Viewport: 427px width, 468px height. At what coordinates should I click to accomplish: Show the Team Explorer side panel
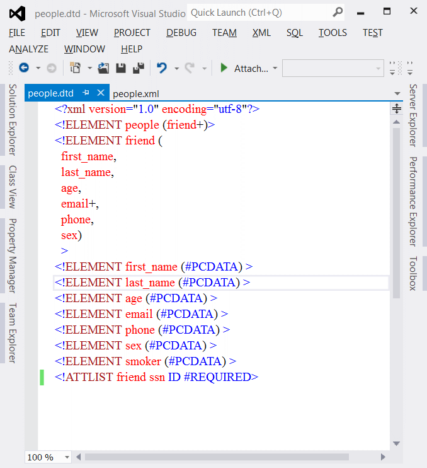coord(12,333)
